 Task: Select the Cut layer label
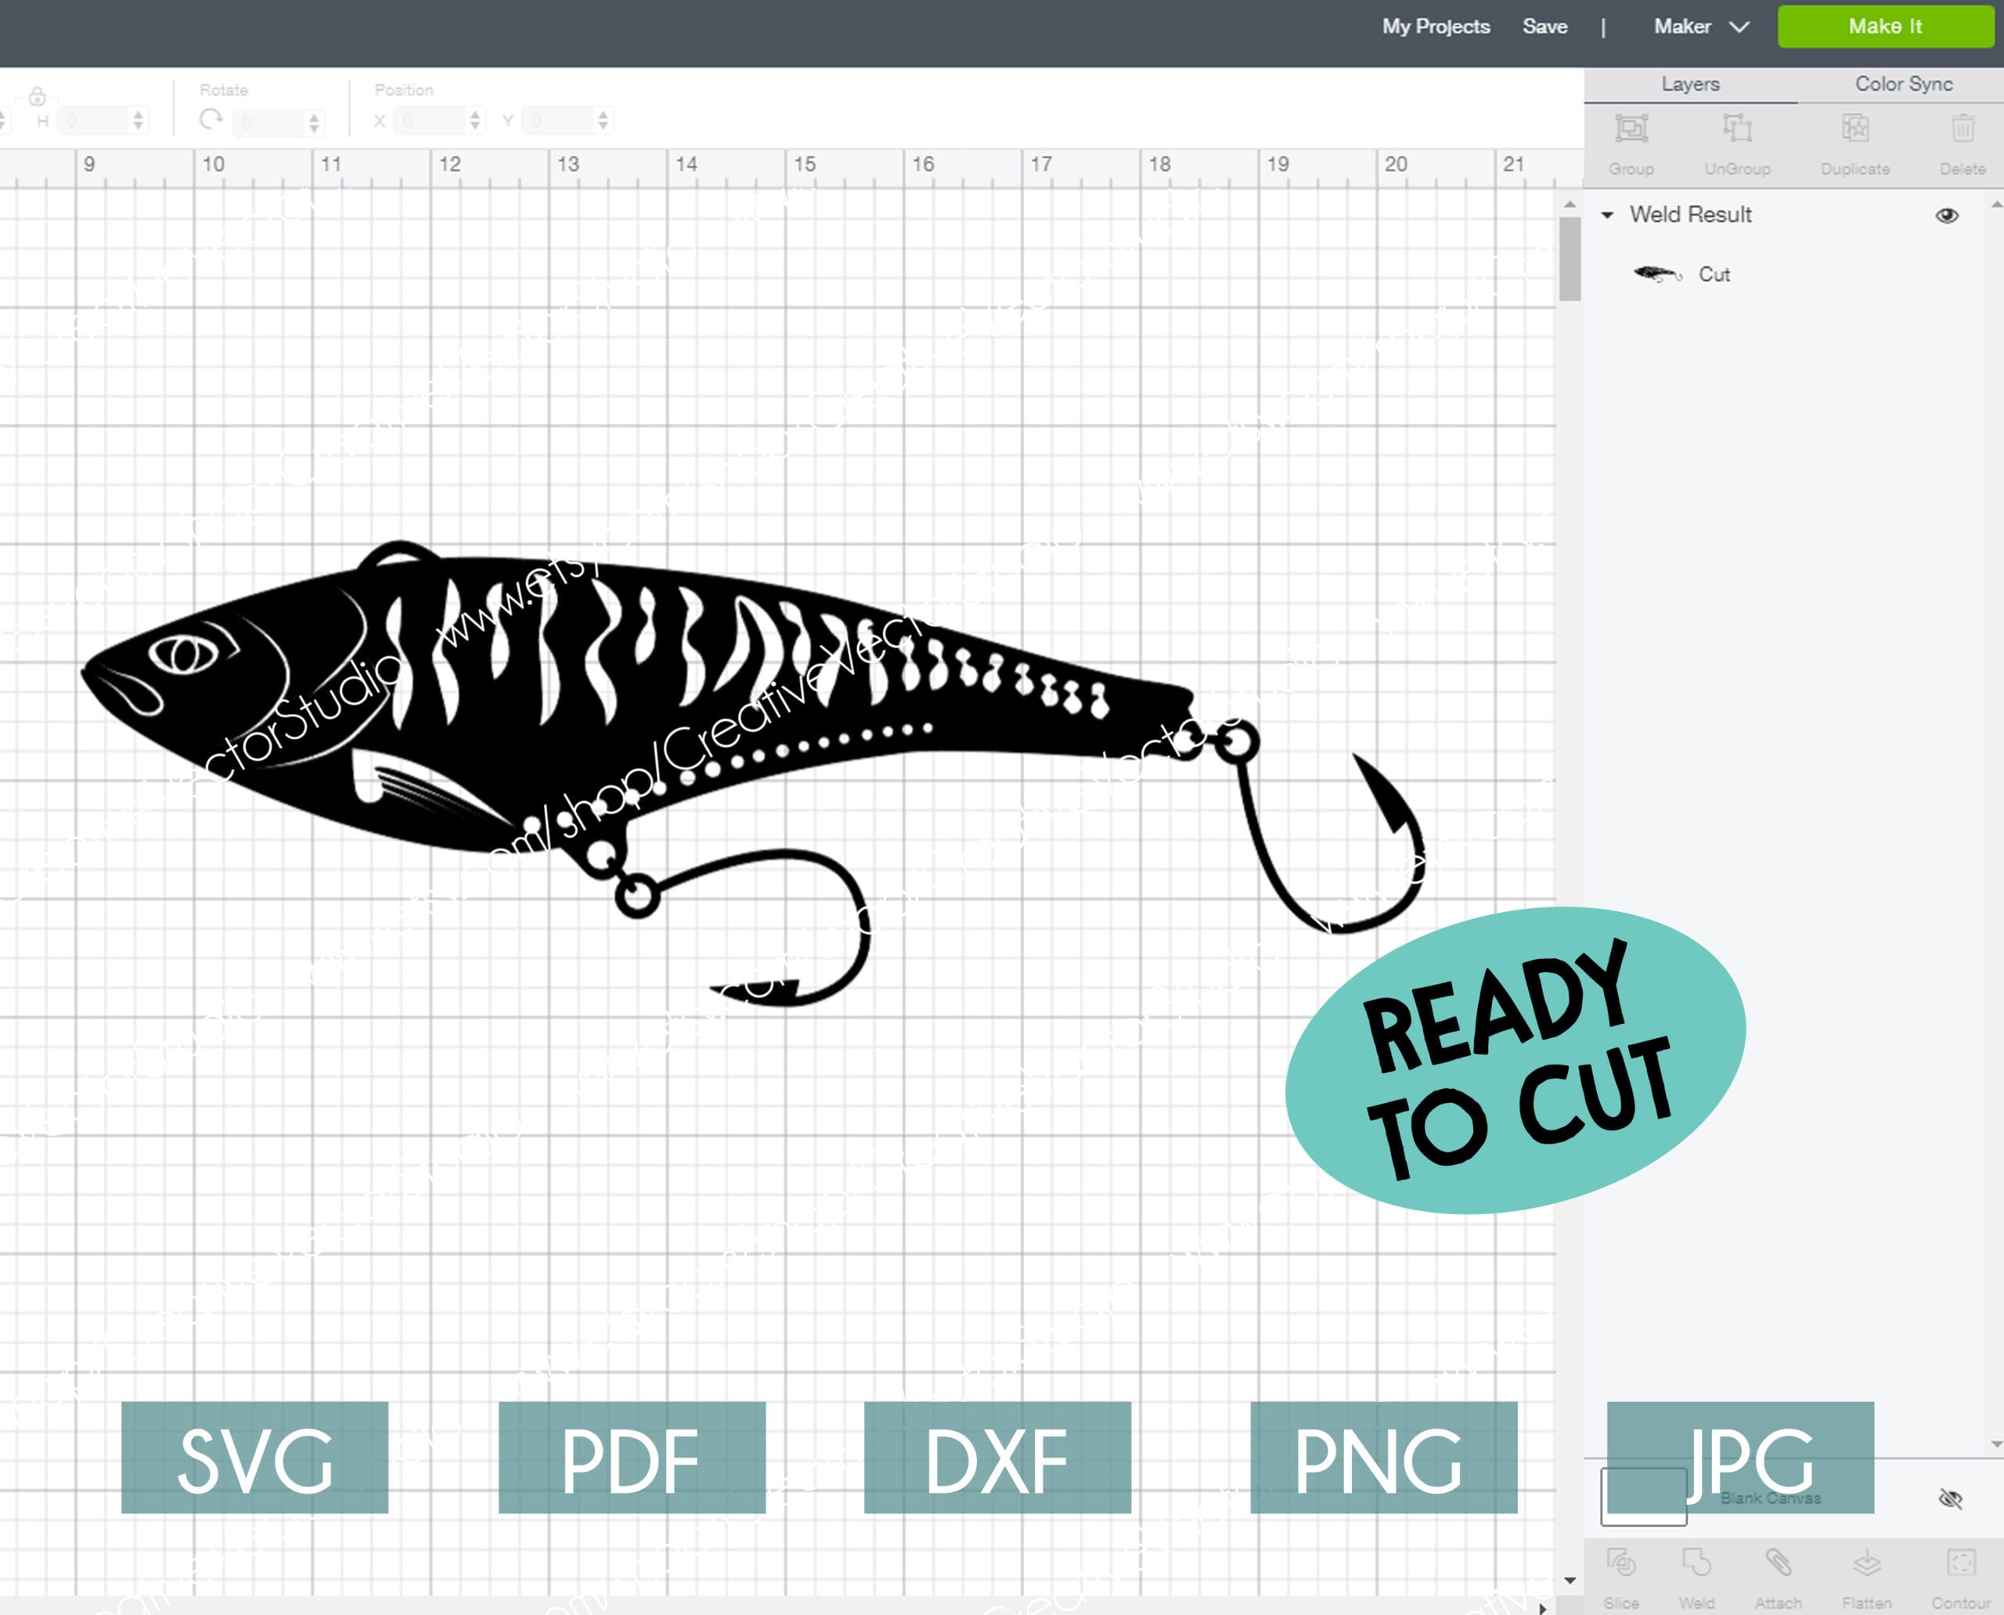[1714, 275]
